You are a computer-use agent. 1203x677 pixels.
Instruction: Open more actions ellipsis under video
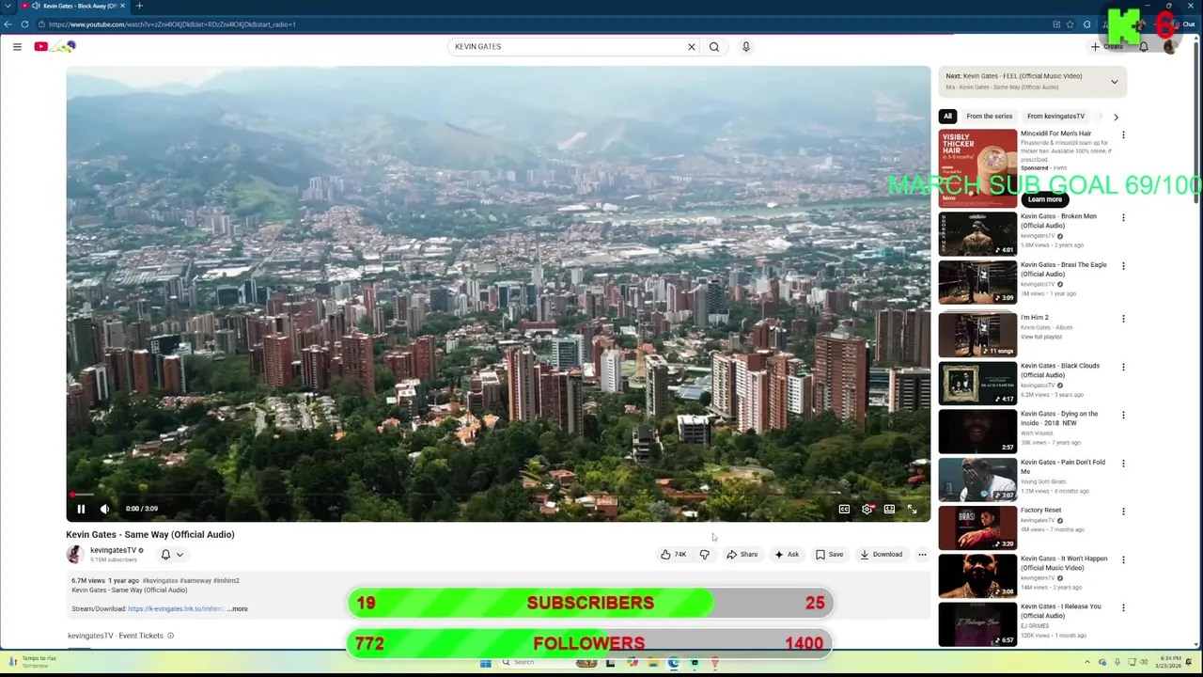[922, 555]
